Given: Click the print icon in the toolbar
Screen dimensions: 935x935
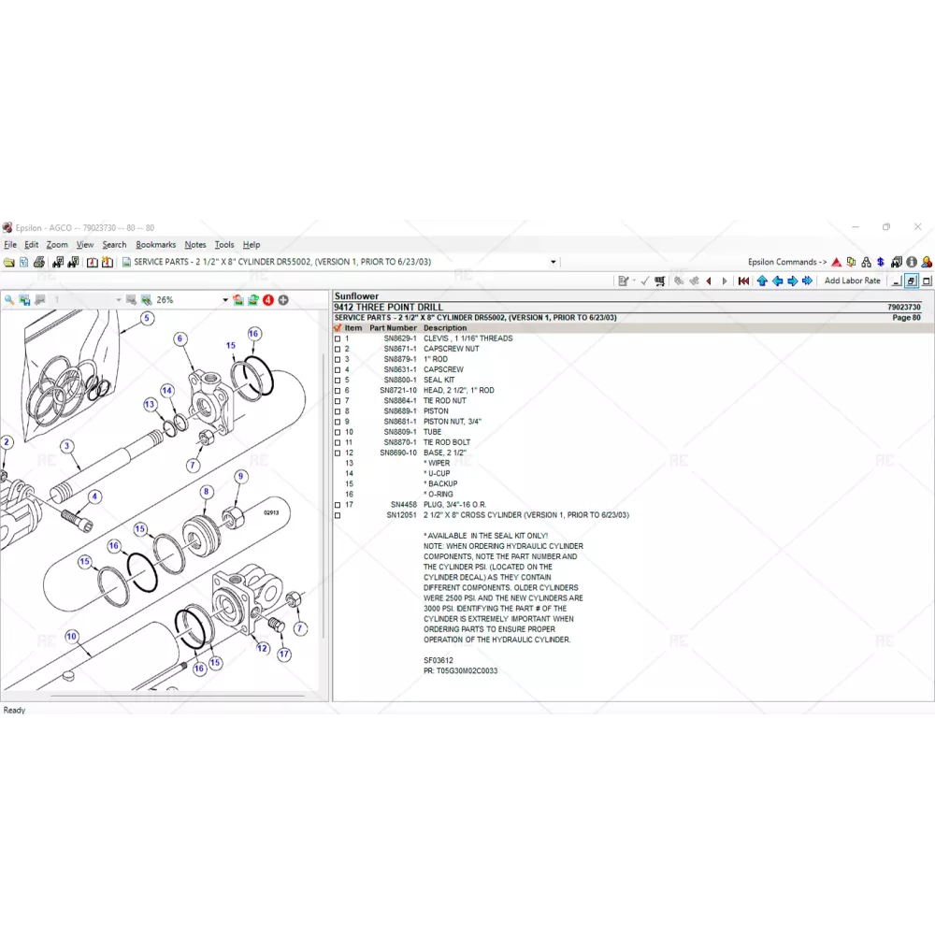Looking at the screenshot, I should (x=39, y=263).
